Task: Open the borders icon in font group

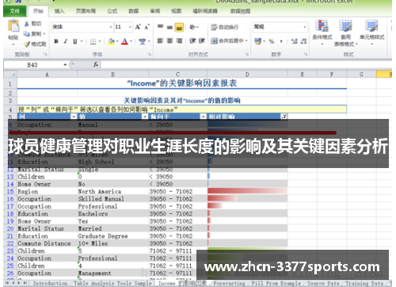Action: click(x=93, y=41)
